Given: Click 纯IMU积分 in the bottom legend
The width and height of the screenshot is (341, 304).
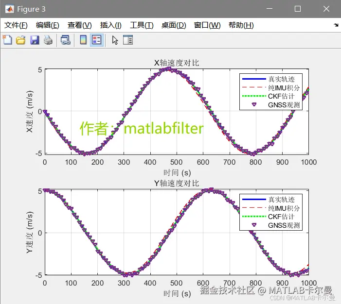Looking at the screenshot, I should [x=284, y=208].
